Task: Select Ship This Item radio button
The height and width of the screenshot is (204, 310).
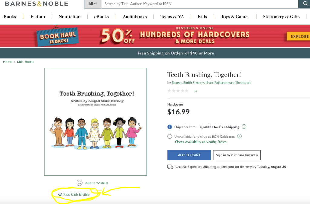Action: point(170,127)
